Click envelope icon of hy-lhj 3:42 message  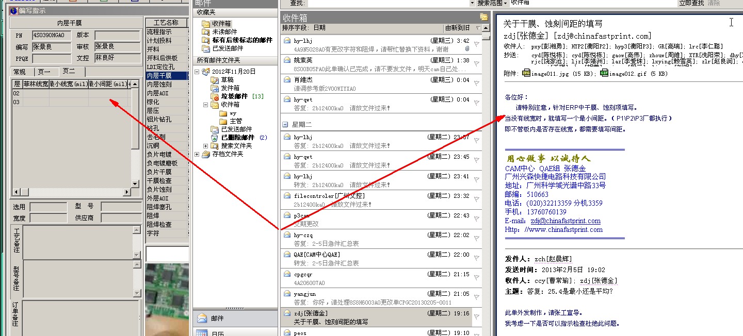point(287,41)
